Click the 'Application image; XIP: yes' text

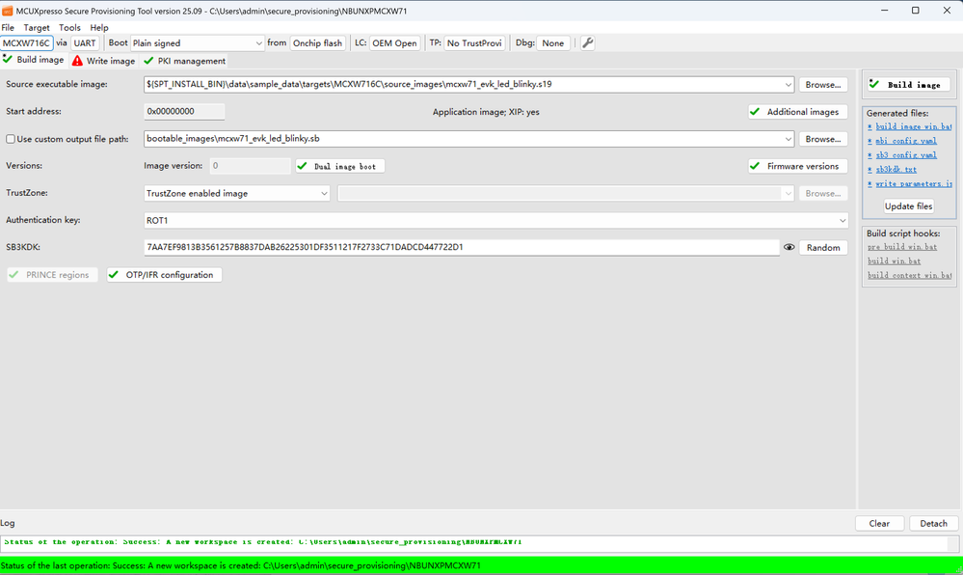[x=486, y=112]
